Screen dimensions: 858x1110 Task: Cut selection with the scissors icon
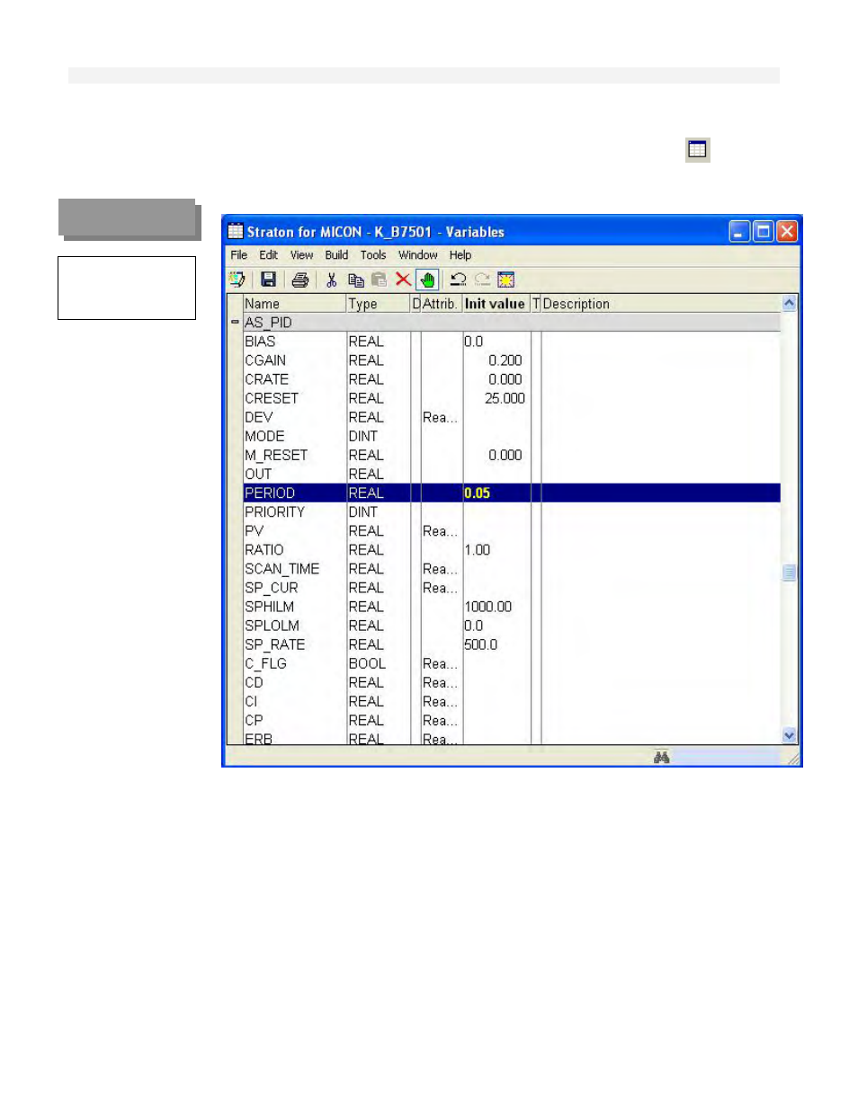click(331, 280)
